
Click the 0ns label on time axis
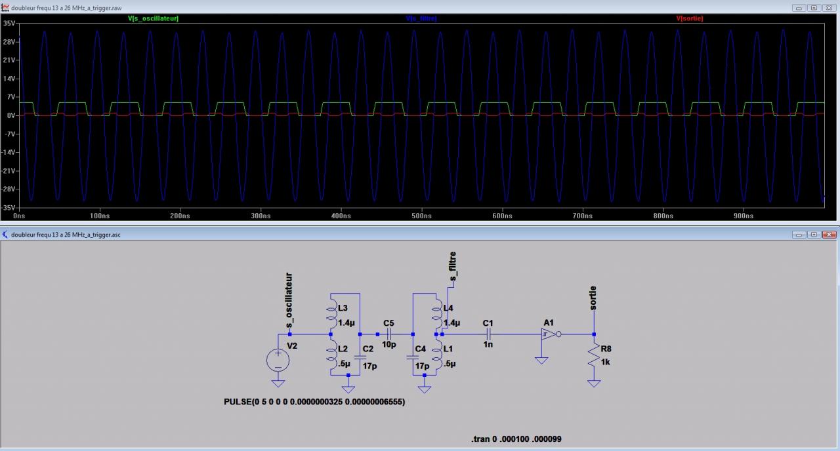18,216
